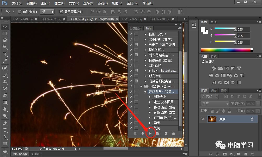Select the Clone Stamp tool

pos(5,82)
